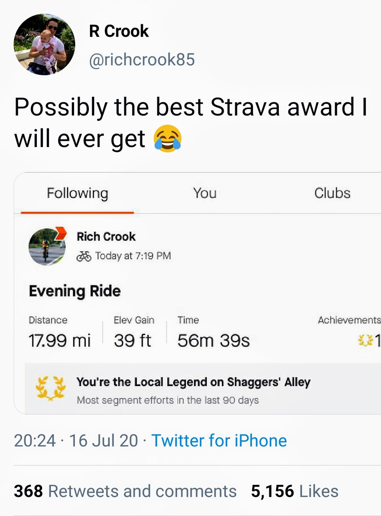Click the 17.99 mi distance stat

pyautogui.click(x=60, y=340)
